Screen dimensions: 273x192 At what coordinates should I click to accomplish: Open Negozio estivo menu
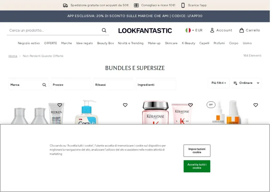[29, 43]
